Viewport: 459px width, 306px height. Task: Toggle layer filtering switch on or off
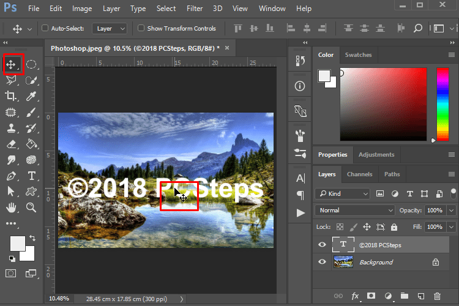click(453, 193)
